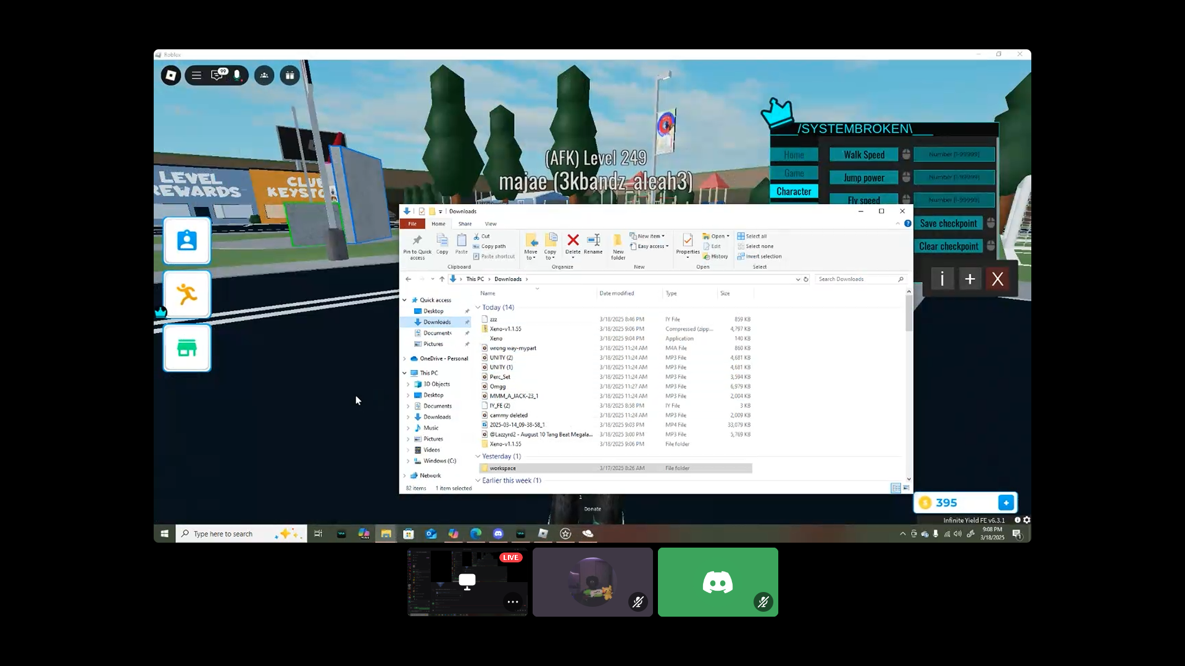Open History in the ribbon Open group

point(715,257)
